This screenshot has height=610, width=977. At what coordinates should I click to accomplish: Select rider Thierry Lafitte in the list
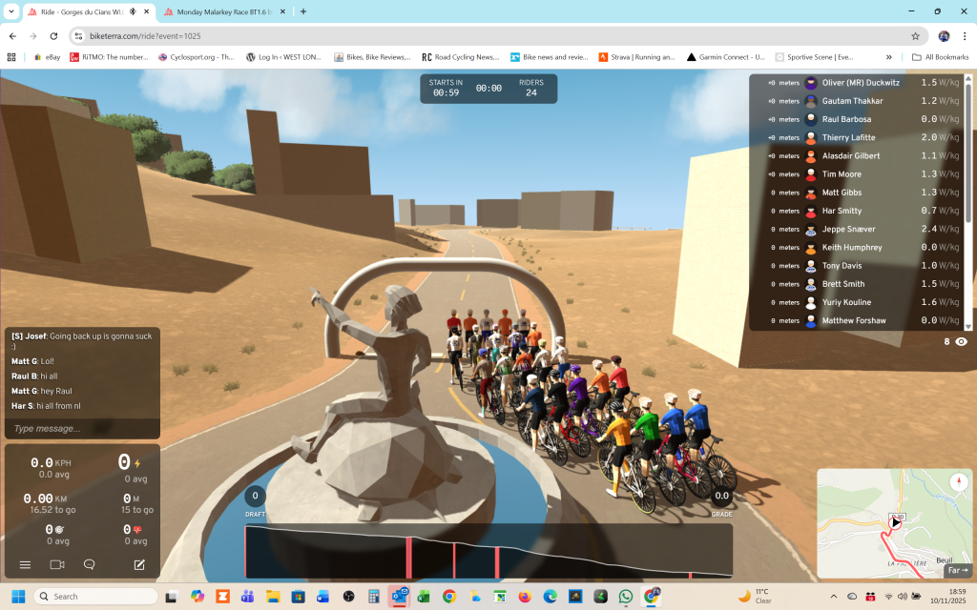[849, 137]
